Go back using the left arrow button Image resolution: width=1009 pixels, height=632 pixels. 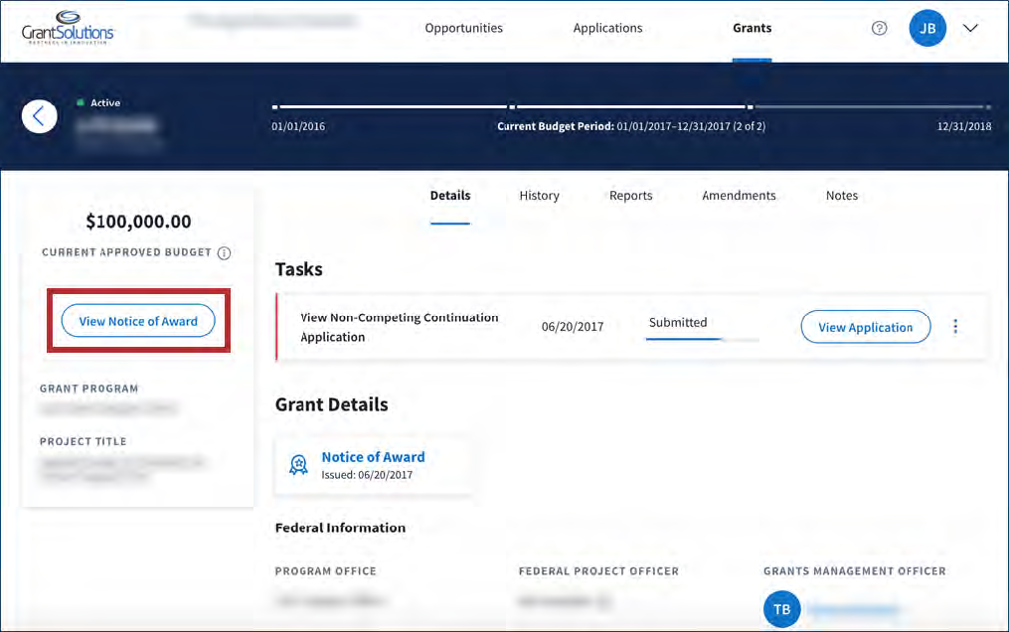point(39,116)
